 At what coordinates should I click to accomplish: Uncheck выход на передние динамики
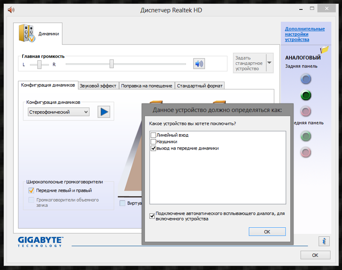point(153,148)
